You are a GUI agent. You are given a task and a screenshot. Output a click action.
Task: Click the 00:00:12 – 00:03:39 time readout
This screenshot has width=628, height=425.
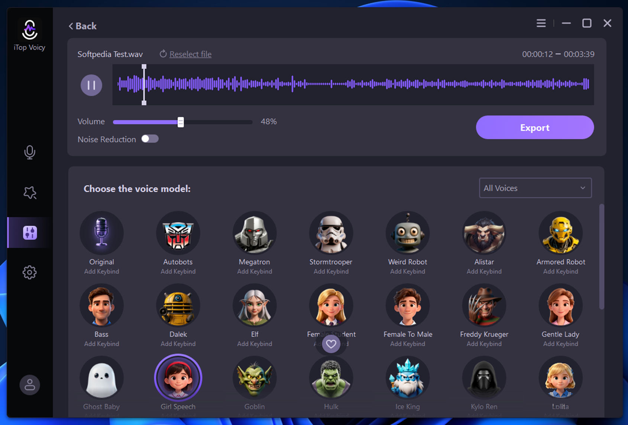click(558, 54)
